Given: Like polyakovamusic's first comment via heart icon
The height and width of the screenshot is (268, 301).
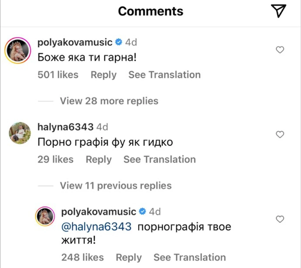Looking at the screenshot, I should [x=280, y=50].
